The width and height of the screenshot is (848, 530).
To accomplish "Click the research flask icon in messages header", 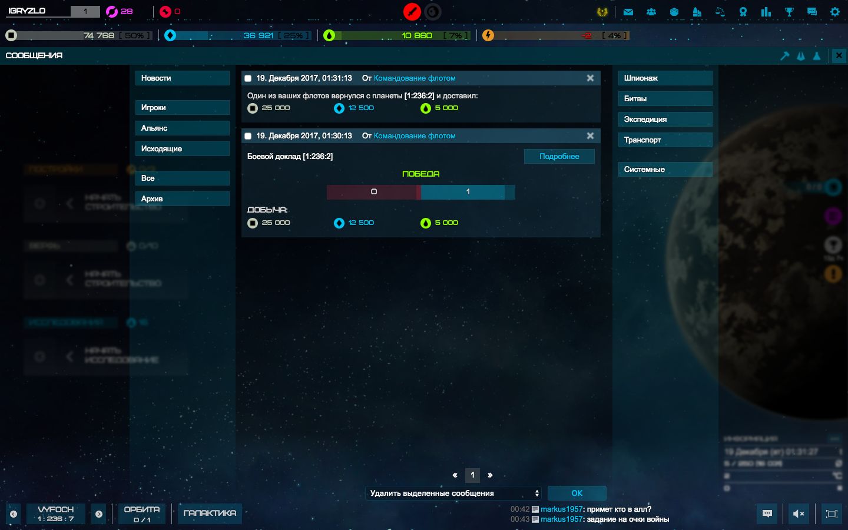I will [x=817, y=56].
